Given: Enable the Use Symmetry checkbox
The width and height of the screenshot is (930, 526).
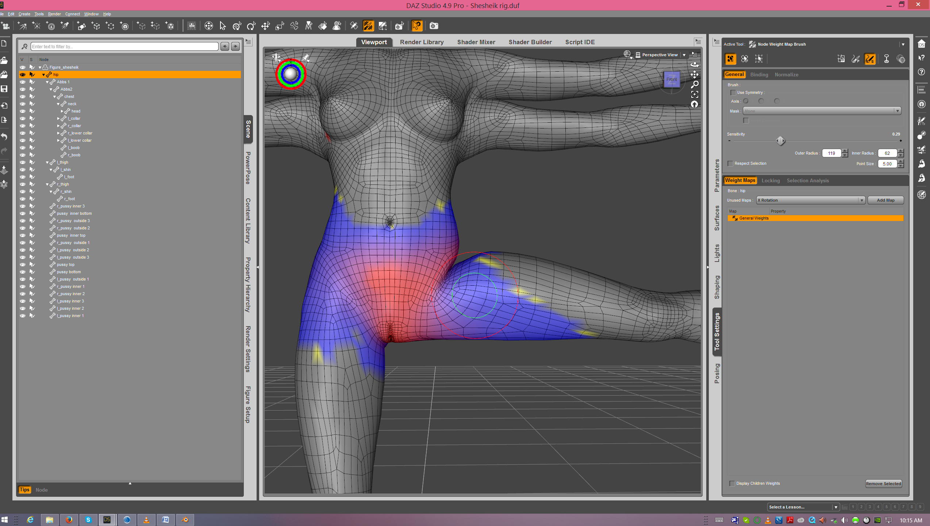Looking at the screenshot, I should [x=733, y=93].
